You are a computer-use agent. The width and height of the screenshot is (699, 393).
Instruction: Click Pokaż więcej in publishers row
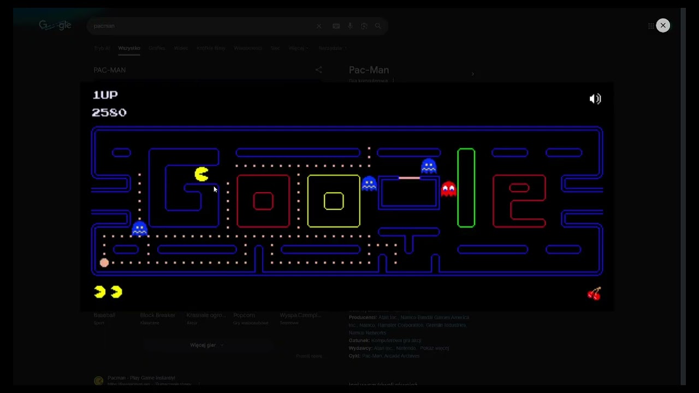click(435, 348)
